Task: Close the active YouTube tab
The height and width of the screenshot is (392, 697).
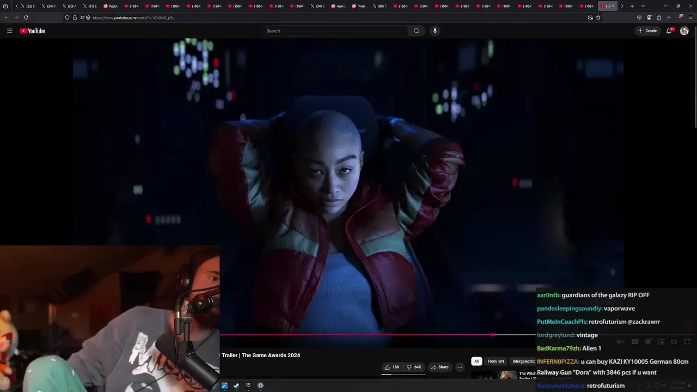Action: click(x=613, y=6)
